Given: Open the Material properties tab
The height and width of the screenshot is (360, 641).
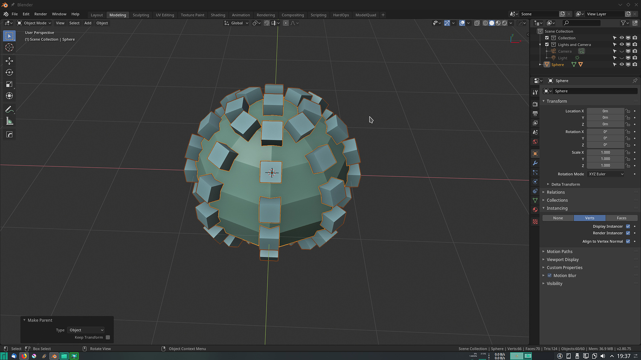Looking at the screenshot, I should [x=535, y=209].
